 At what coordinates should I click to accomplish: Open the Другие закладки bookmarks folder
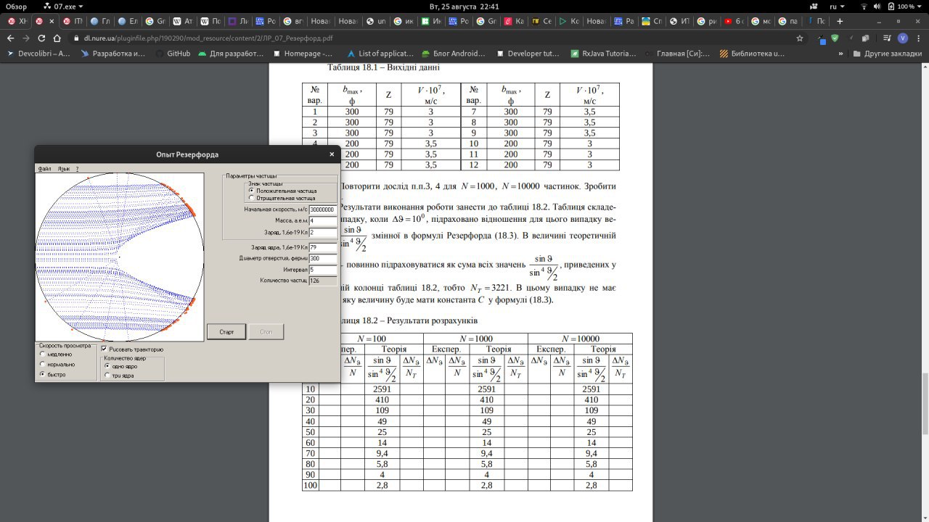pyautogui.click(x=887, y=54)
